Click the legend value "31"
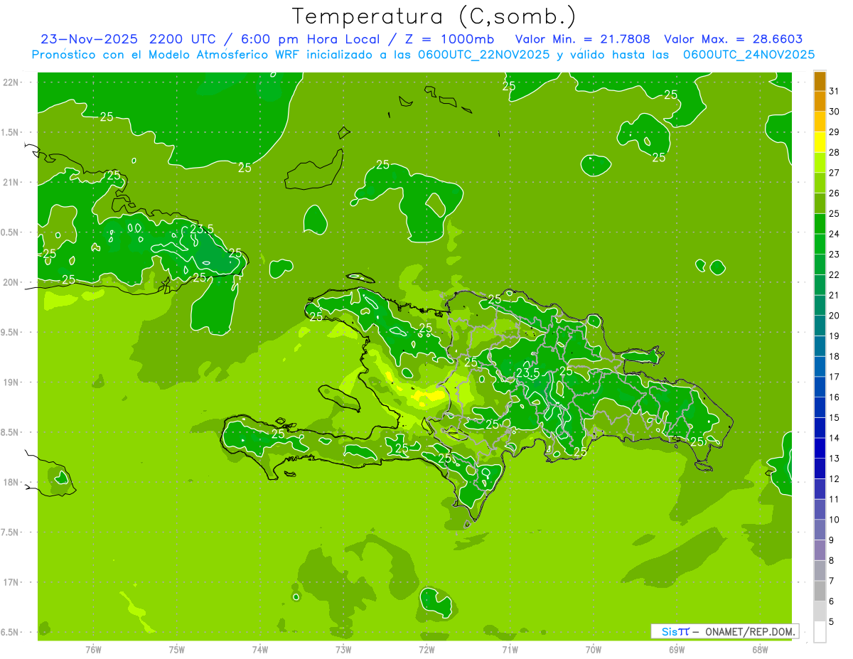Screen dimensions: 853x659 coord(835,90)
